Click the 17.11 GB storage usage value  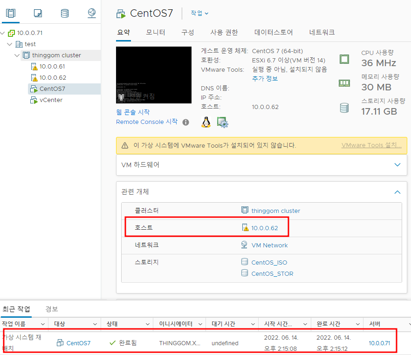(x=379, y=112)
